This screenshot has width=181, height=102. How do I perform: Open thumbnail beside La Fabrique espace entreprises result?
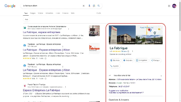[x=94, y=31]
